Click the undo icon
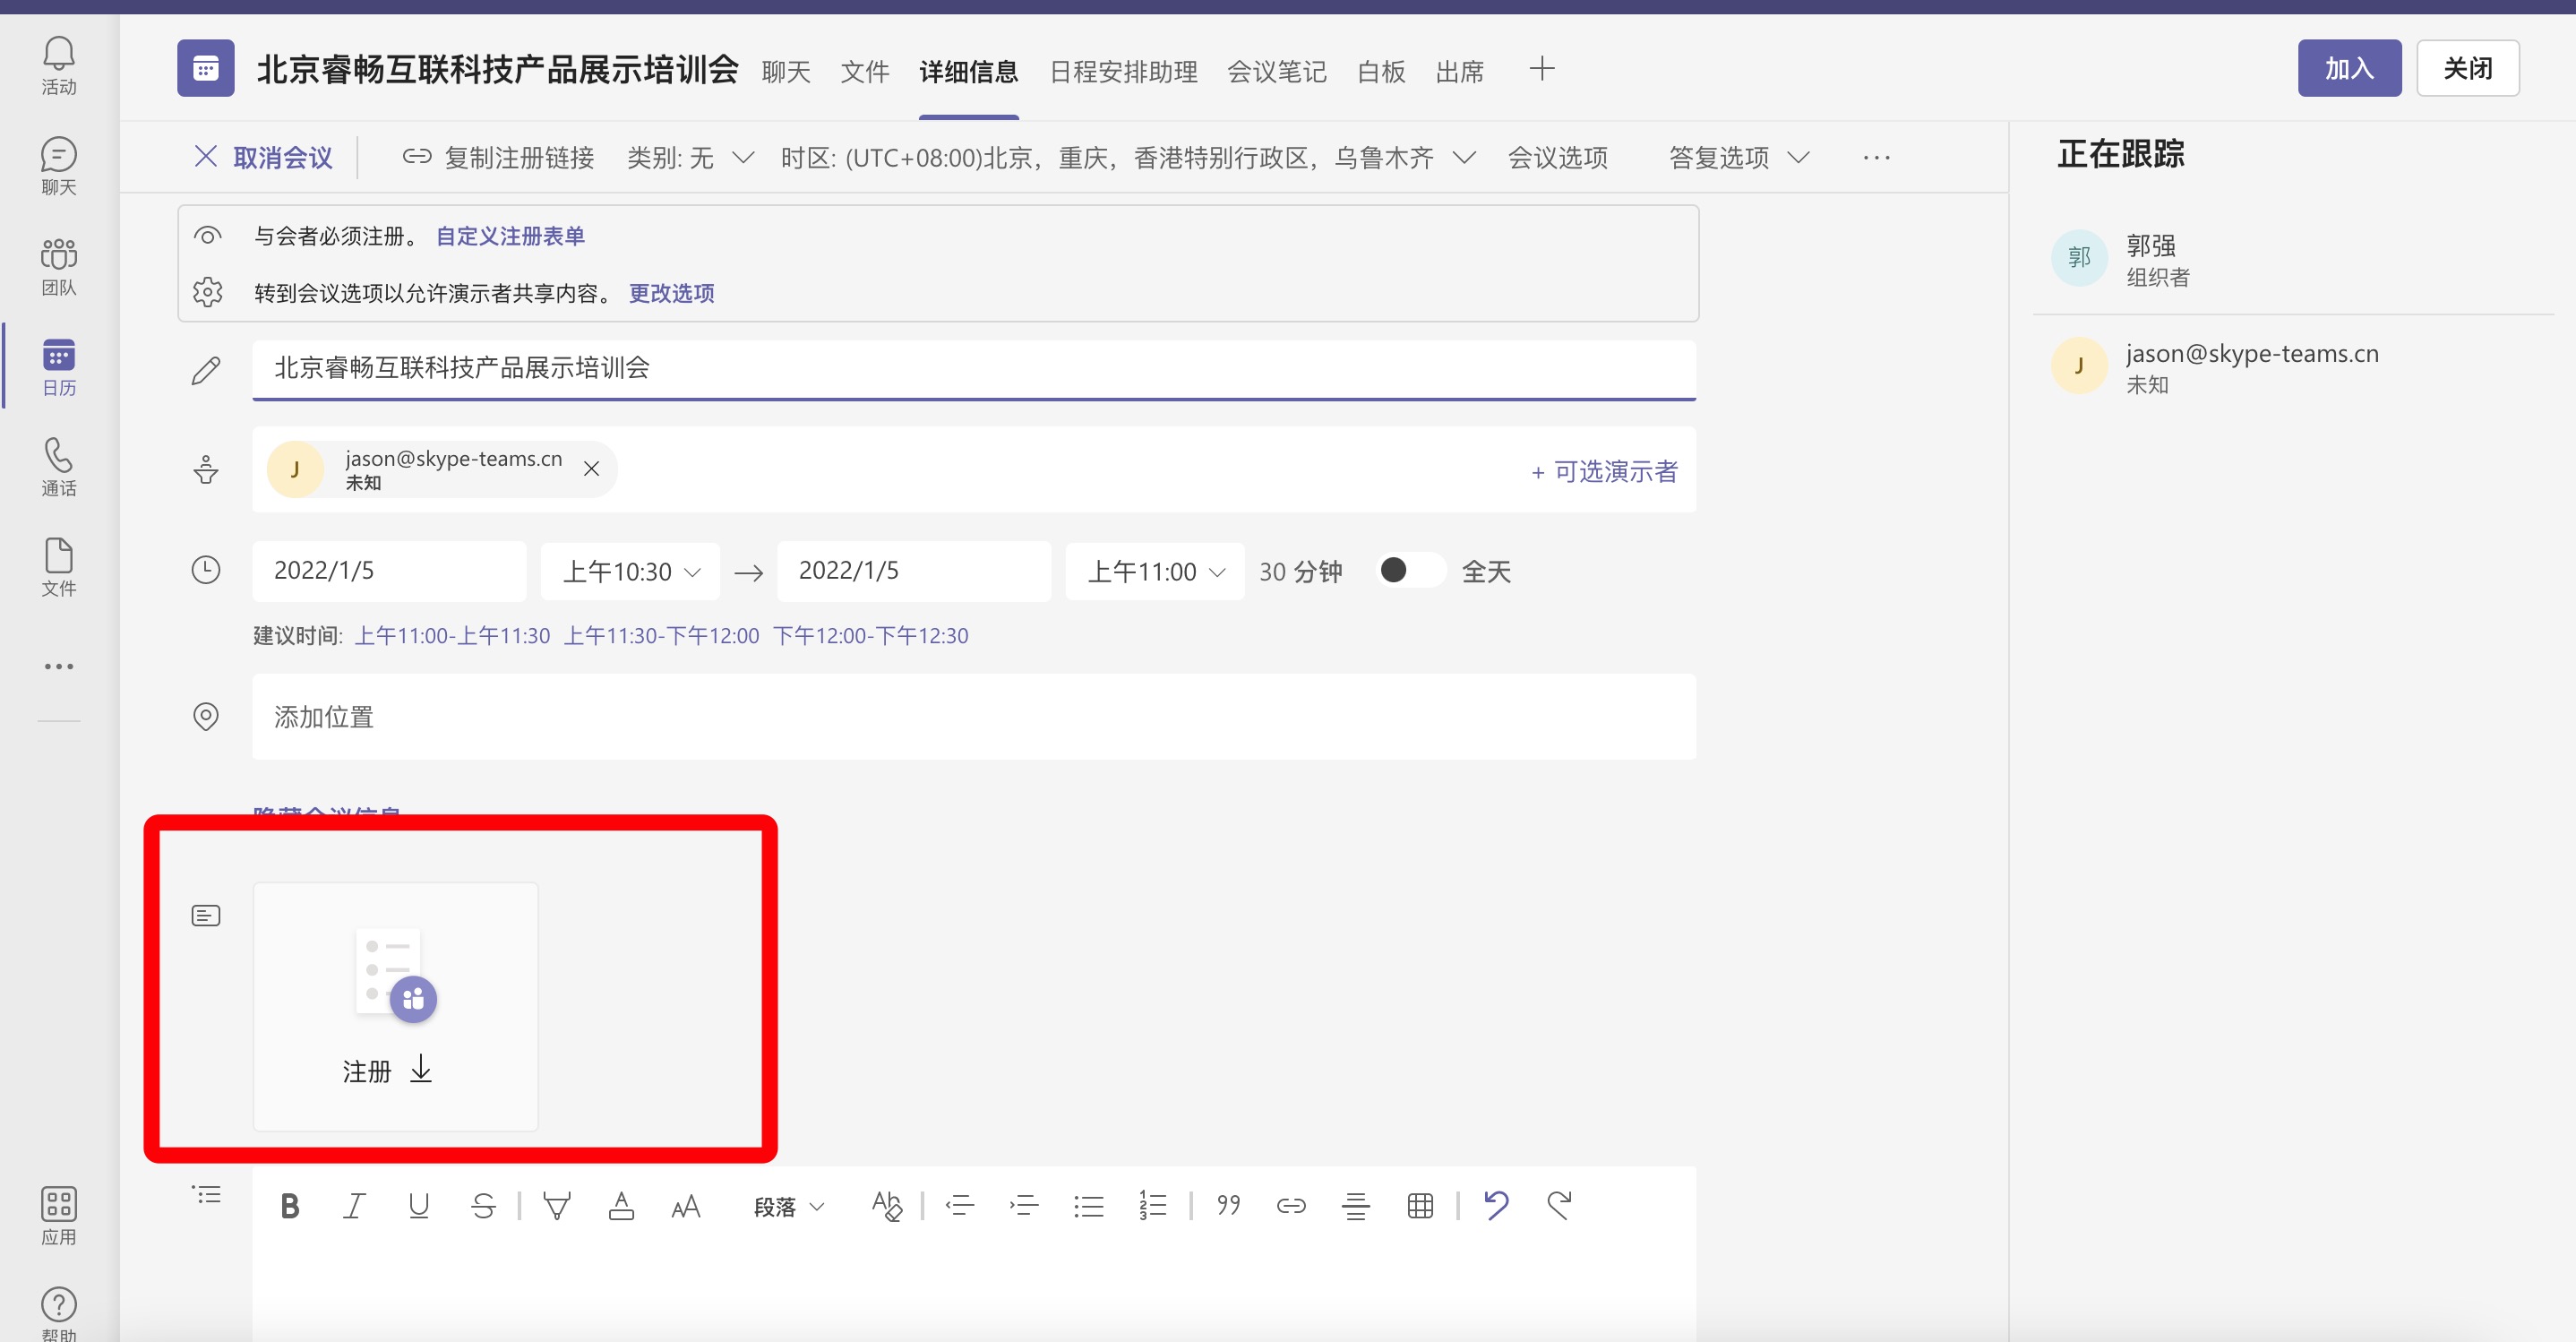 [x=1496, y=1206]
